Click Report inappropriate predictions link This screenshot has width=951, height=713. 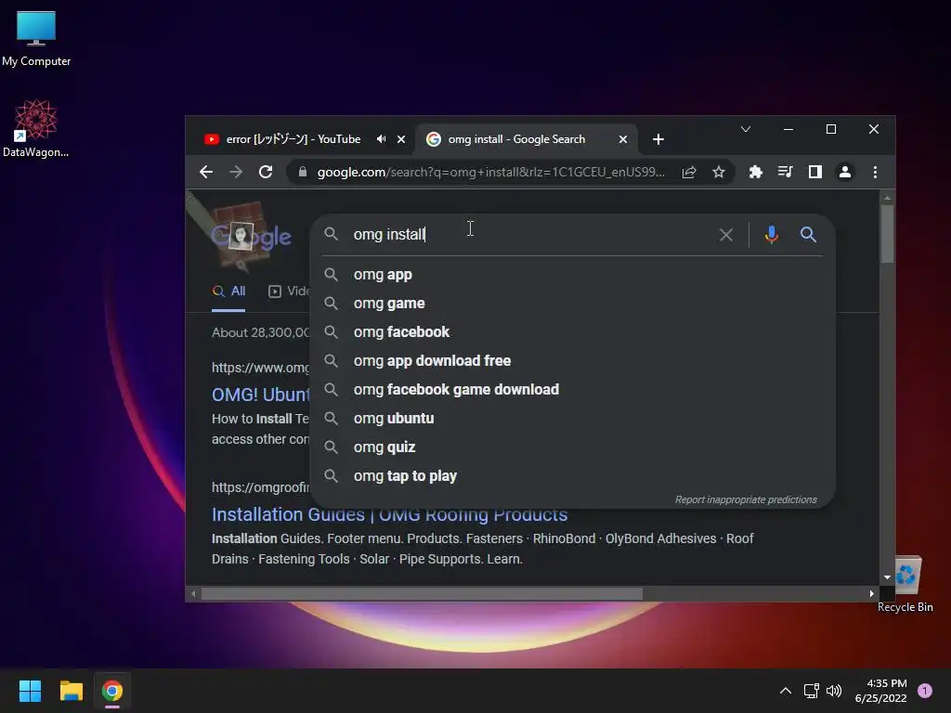pyautogui.click(x=746, y=499)
